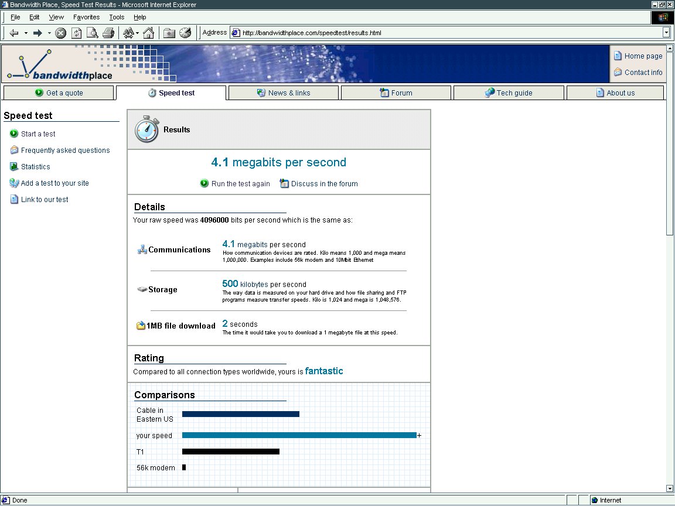Open the History clock toolbar icon
The width and height of the screenshot is (675, 506).
coord(185,33)
